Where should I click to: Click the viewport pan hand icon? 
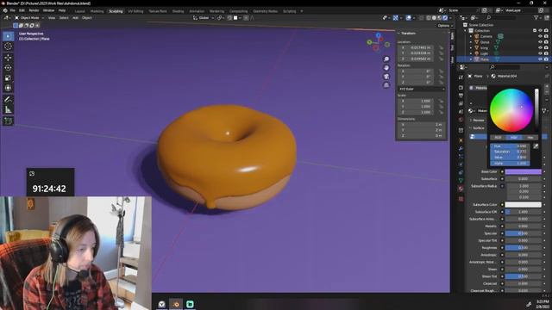click(386, 68)
